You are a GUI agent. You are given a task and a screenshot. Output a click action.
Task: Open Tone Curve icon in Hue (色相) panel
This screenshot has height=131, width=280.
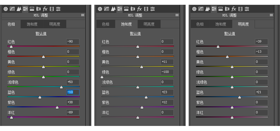(12, 9)
